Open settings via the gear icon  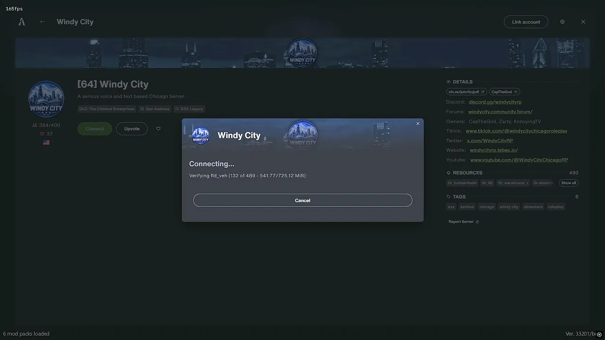pos(562,22)
